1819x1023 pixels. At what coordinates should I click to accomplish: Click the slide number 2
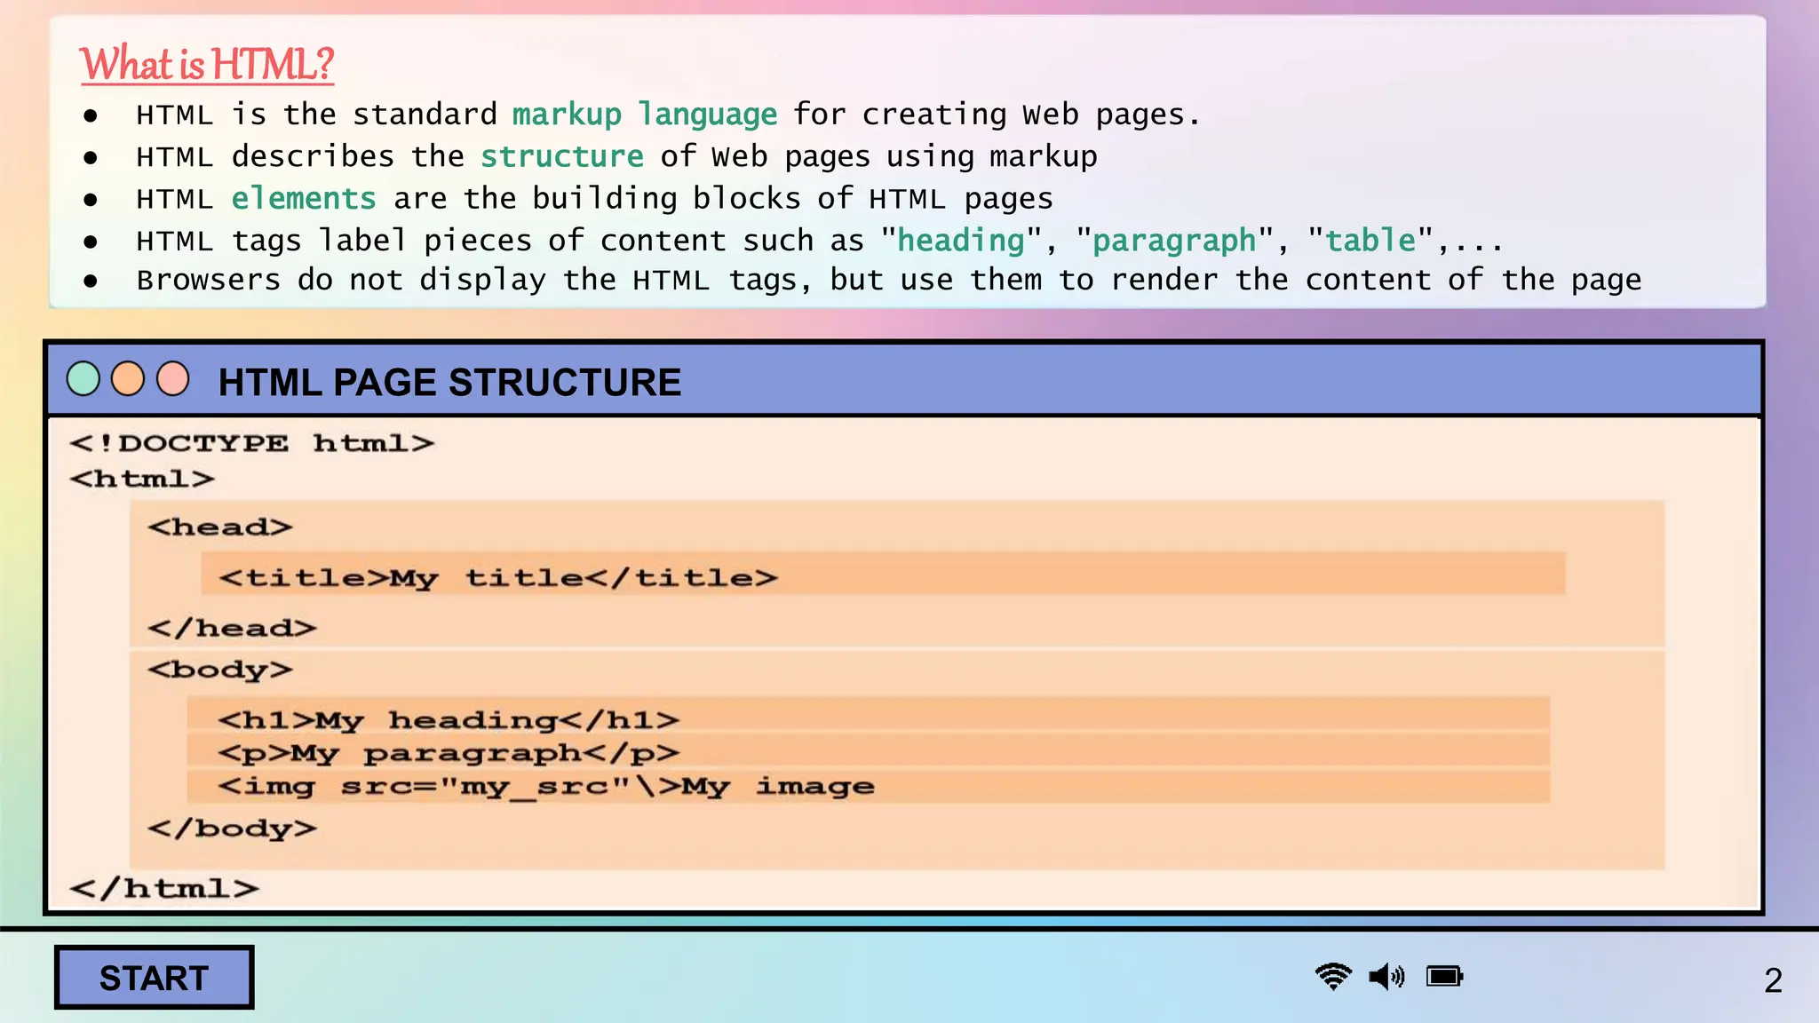point(1773,980)
